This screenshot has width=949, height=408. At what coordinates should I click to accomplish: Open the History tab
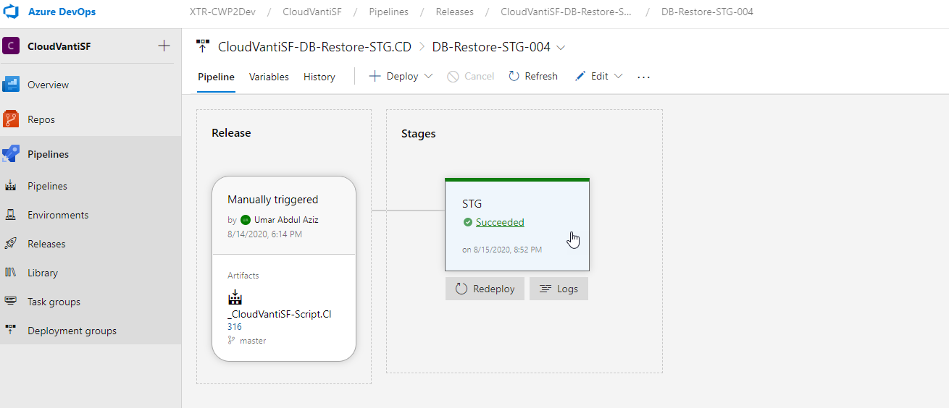[319, 77]
